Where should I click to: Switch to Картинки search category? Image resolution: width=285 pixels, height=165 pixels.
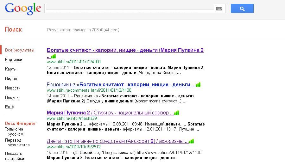click(x=14, y=59)
